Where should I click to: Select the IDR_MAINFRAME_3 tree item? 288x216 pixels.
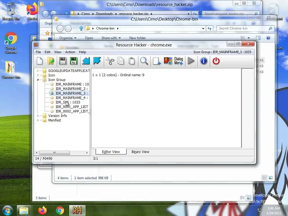(x=72, y=93)
